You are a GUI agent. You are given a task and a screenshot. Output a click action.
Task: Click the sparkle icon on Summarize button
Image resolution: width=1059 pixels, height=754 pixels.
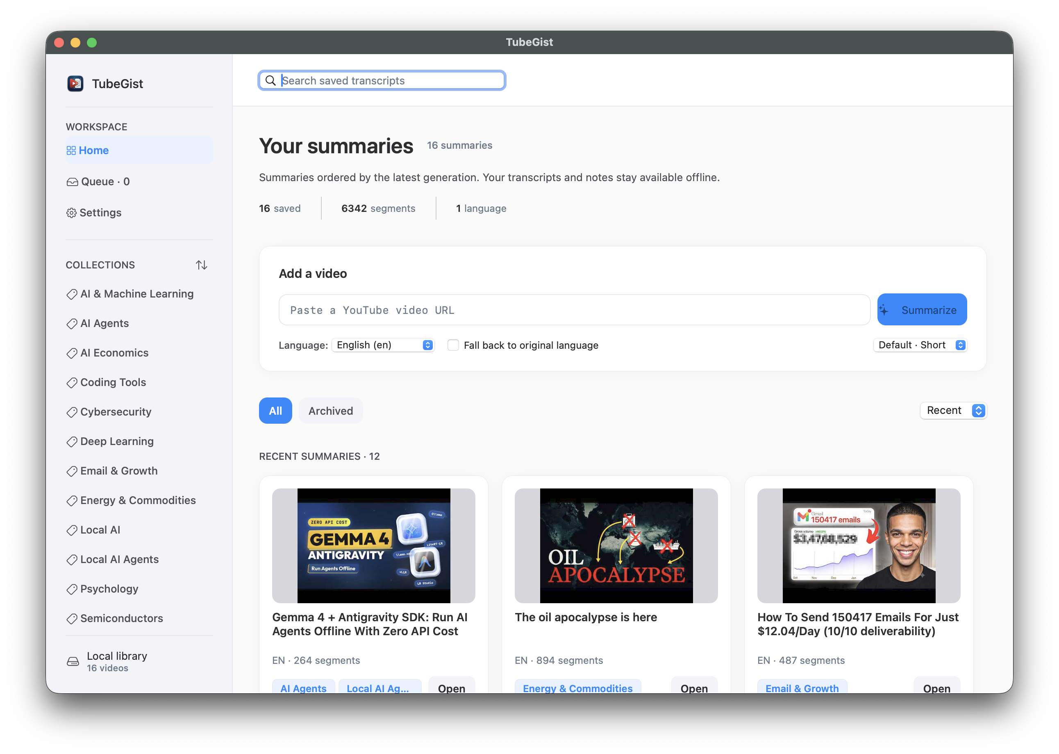pyautogui.click(x=884, y=310)
